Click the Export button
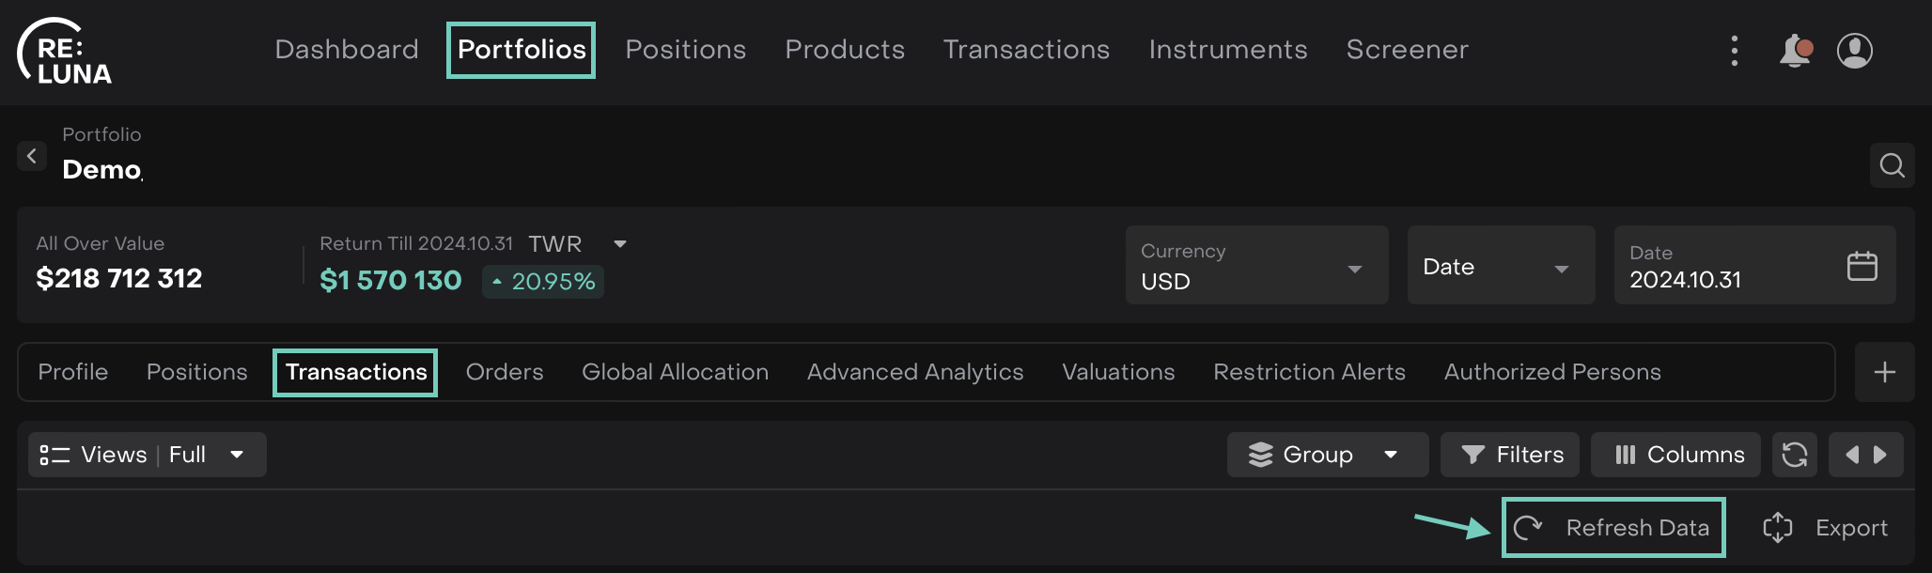This screenshot has height=573, width=1932. point(1825,528)
